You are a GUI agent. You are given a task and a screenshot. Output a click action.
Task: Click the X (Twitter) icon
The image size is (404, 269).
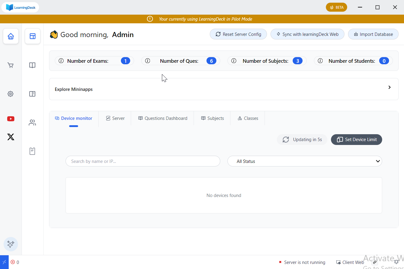coord(11,137)
